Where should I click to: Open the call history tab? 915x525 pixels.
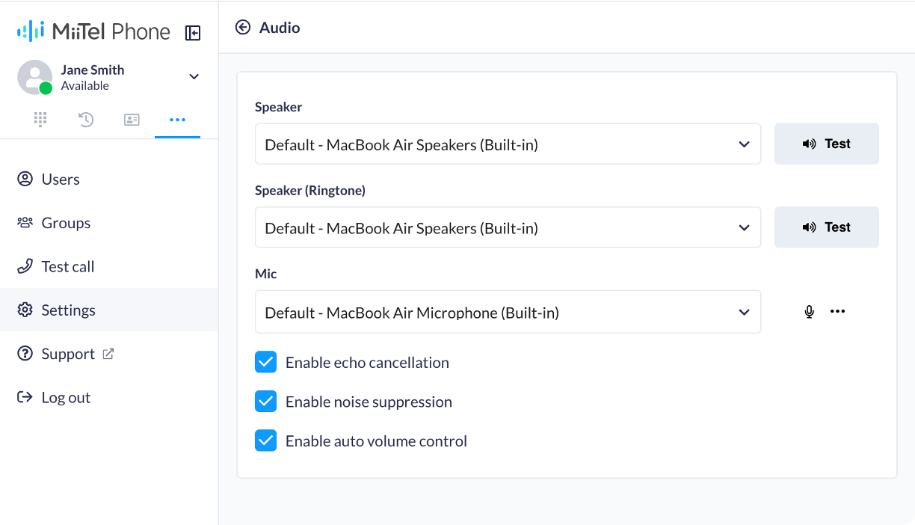(86, 120)
